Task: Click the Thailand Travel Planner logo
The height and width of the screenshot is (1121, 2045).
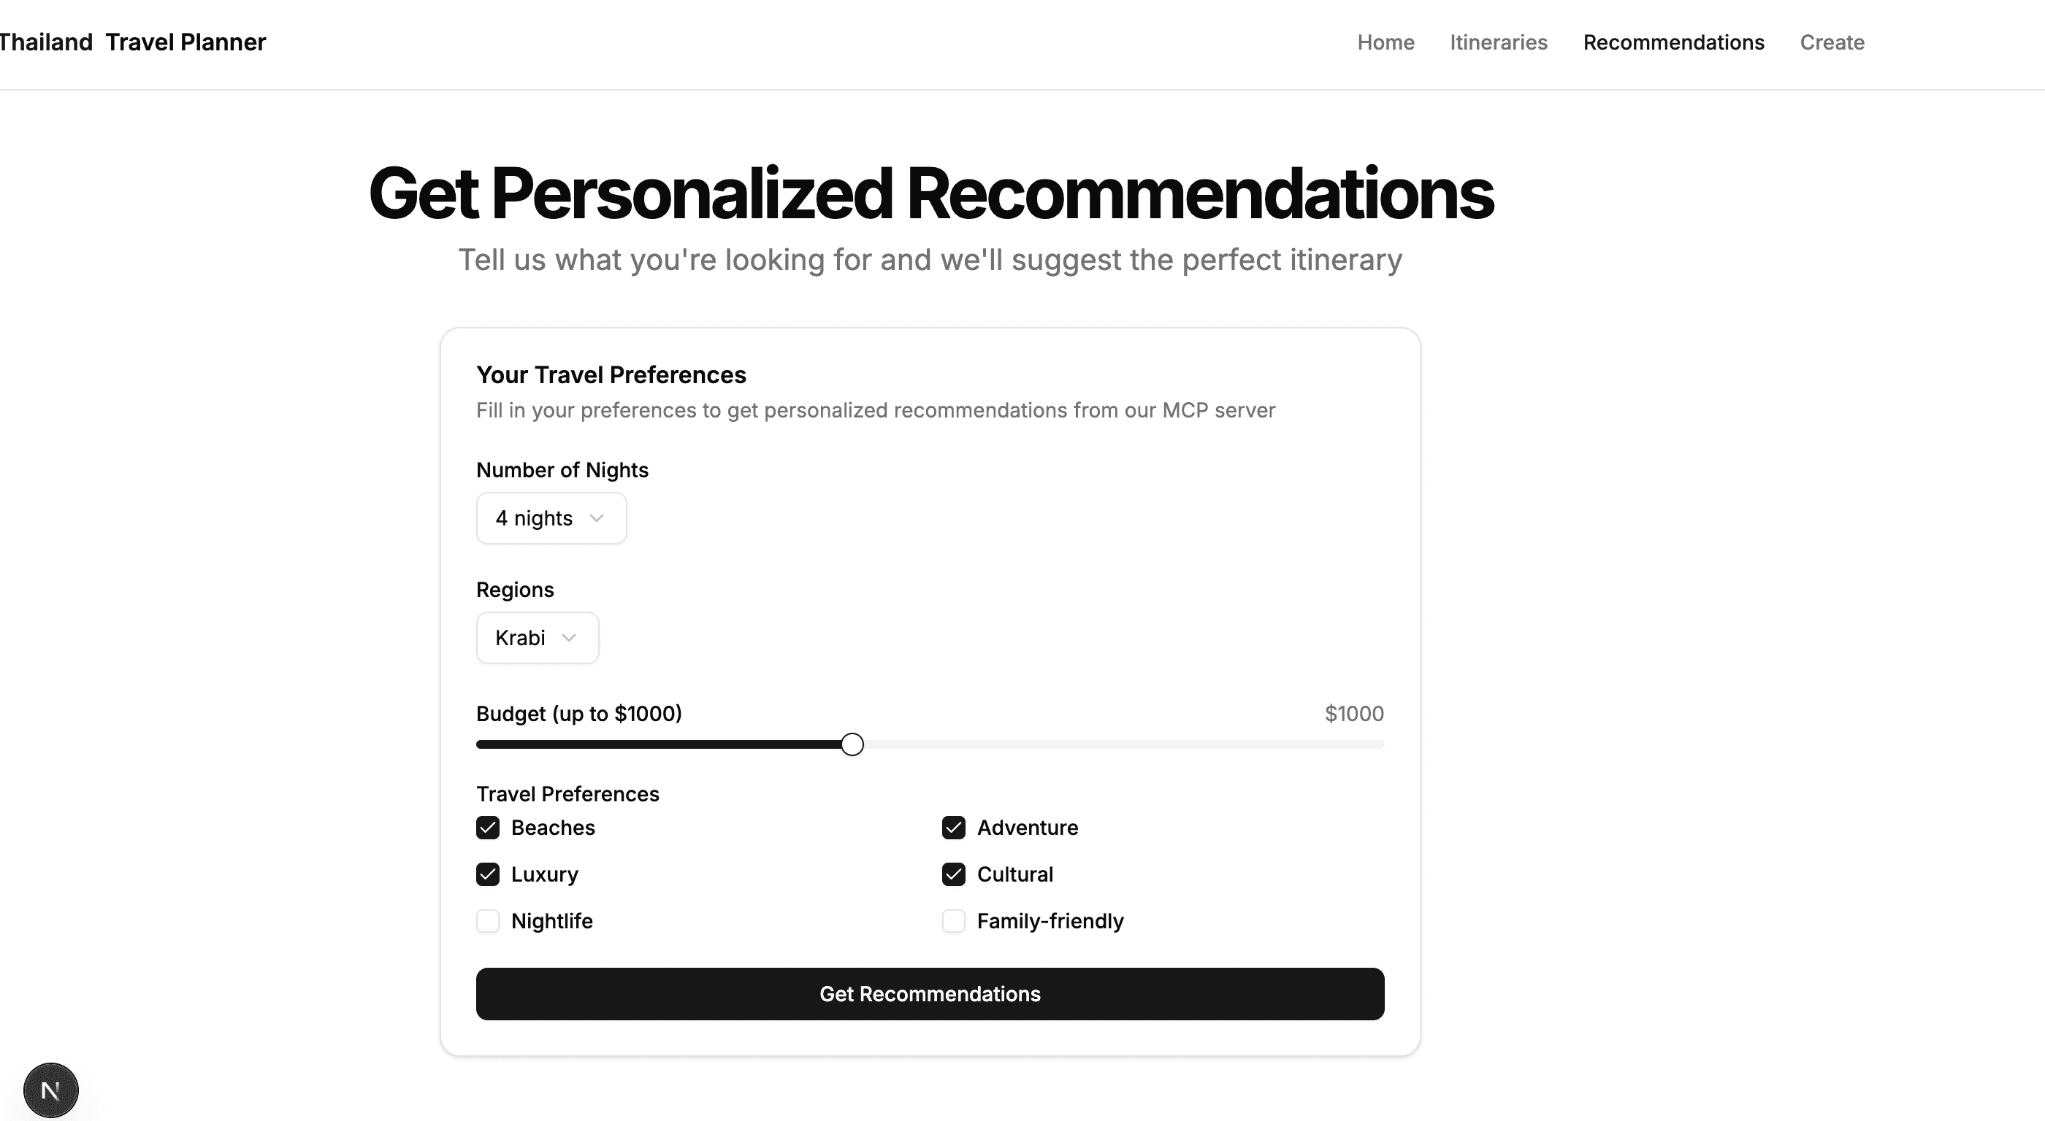Action: 133,42
